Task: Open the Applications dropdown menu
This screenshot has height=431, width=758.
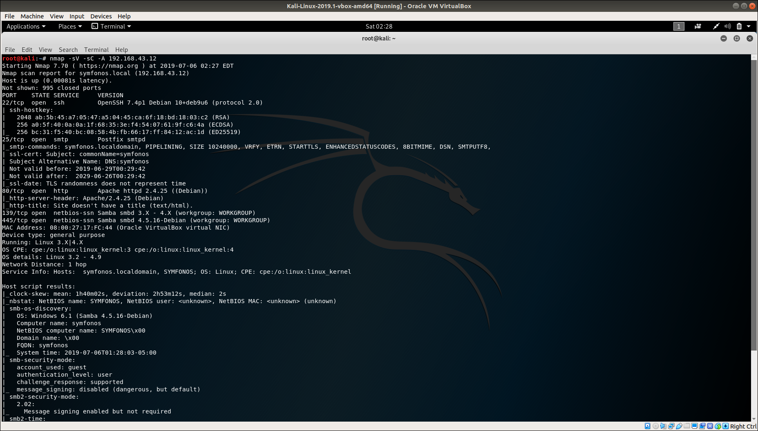Action: pos(26,26)
